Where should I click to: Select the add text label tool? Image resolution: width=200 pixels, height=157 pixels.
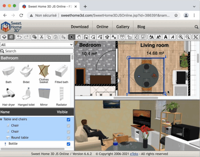tap(114, 37)
